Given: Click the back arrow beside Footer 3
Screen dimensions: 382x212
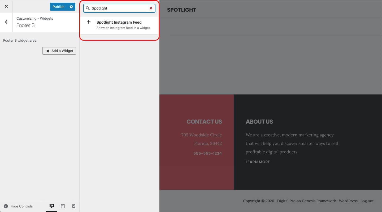Looking at the screenshot, I should click(x=6, y=22).
